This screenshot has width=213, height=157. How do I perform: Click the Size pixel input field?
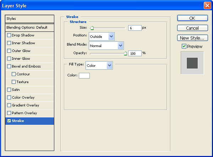point(135,28)
